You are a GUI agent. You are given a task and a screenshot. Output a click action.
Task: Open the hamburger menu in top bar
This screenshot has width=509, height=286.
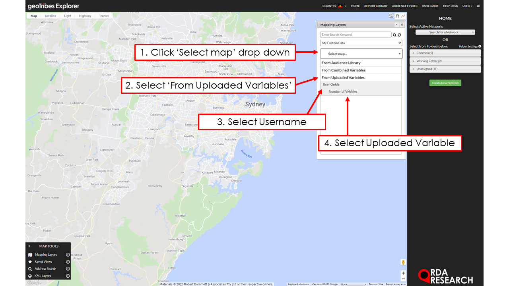coord(478,6)
